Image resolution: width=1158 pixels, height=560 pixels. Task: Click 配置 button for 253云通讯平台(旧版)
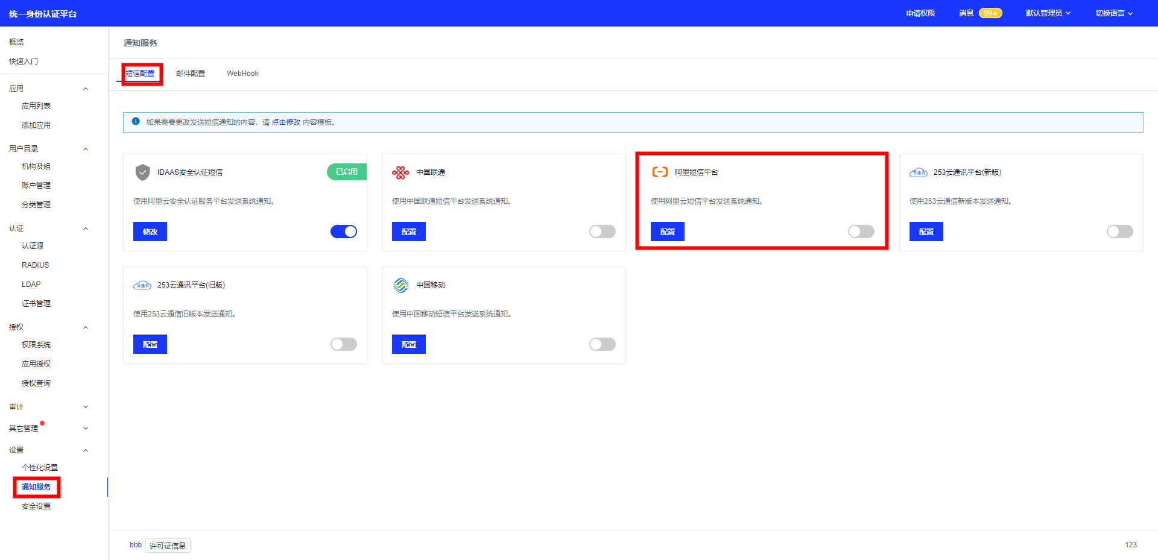(150, 344)
